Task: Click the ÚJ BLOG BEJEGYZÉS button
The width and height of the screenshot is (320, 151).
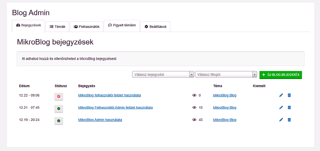Action: point(281,75)
